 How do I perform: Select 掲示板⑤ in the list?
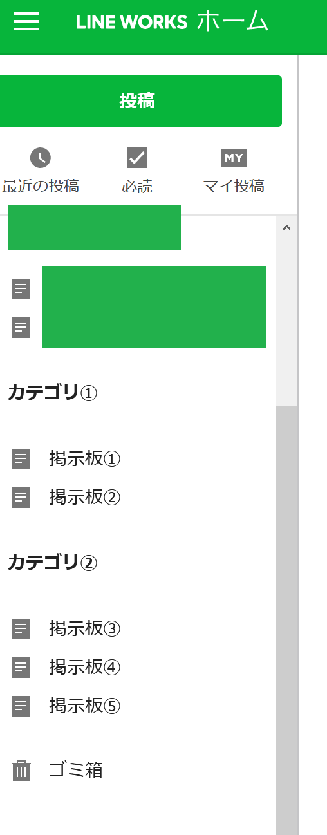85,706
